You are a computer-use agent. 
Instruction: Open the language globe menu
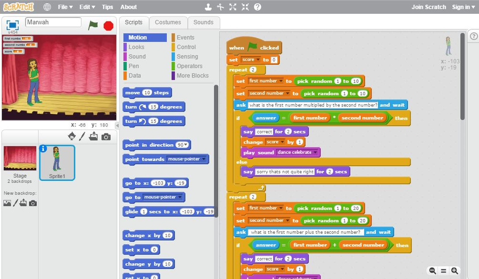(x=47, y=7)
